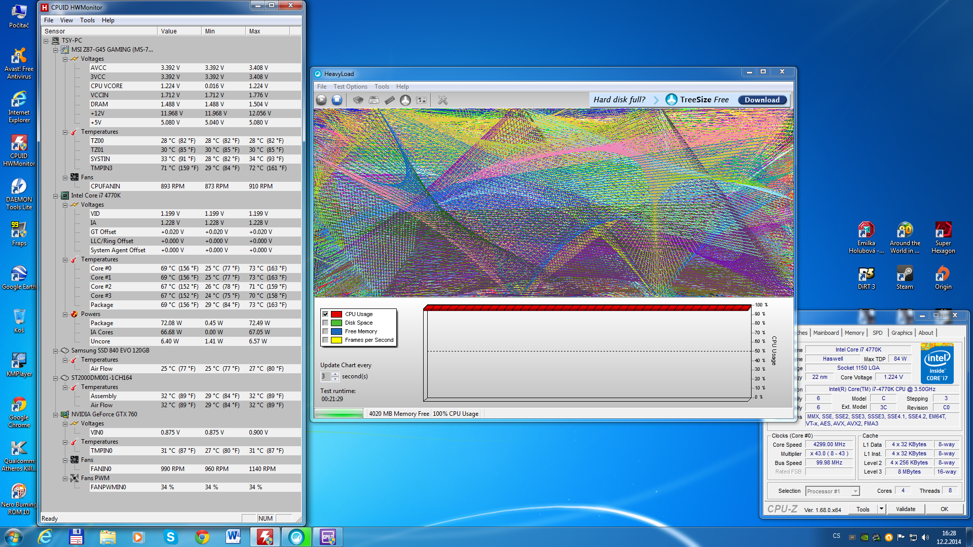Open HeavyLoad File menu
Viewport: 973px width, 547px height.
click(x=322, y=87)
